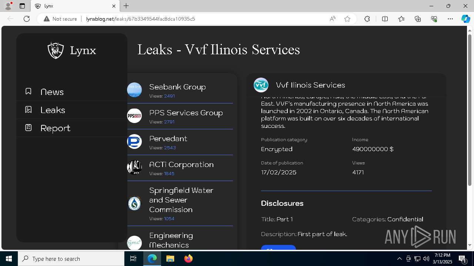
Task: Click the taskbar search box
Action: [x=71, y=259]
